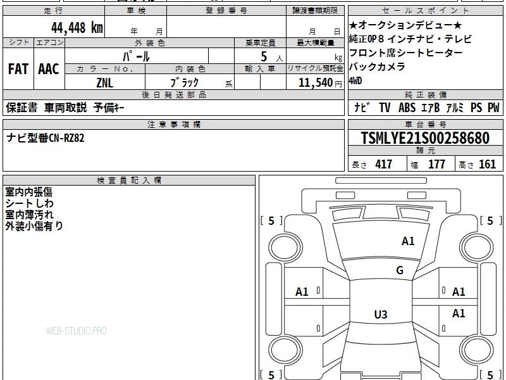
Task: Select the FAT shift value
Action: [x=18, y=69]
